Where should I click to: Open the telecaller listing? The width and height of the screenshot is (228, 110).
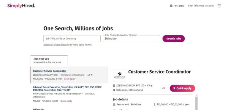point(39,109)
